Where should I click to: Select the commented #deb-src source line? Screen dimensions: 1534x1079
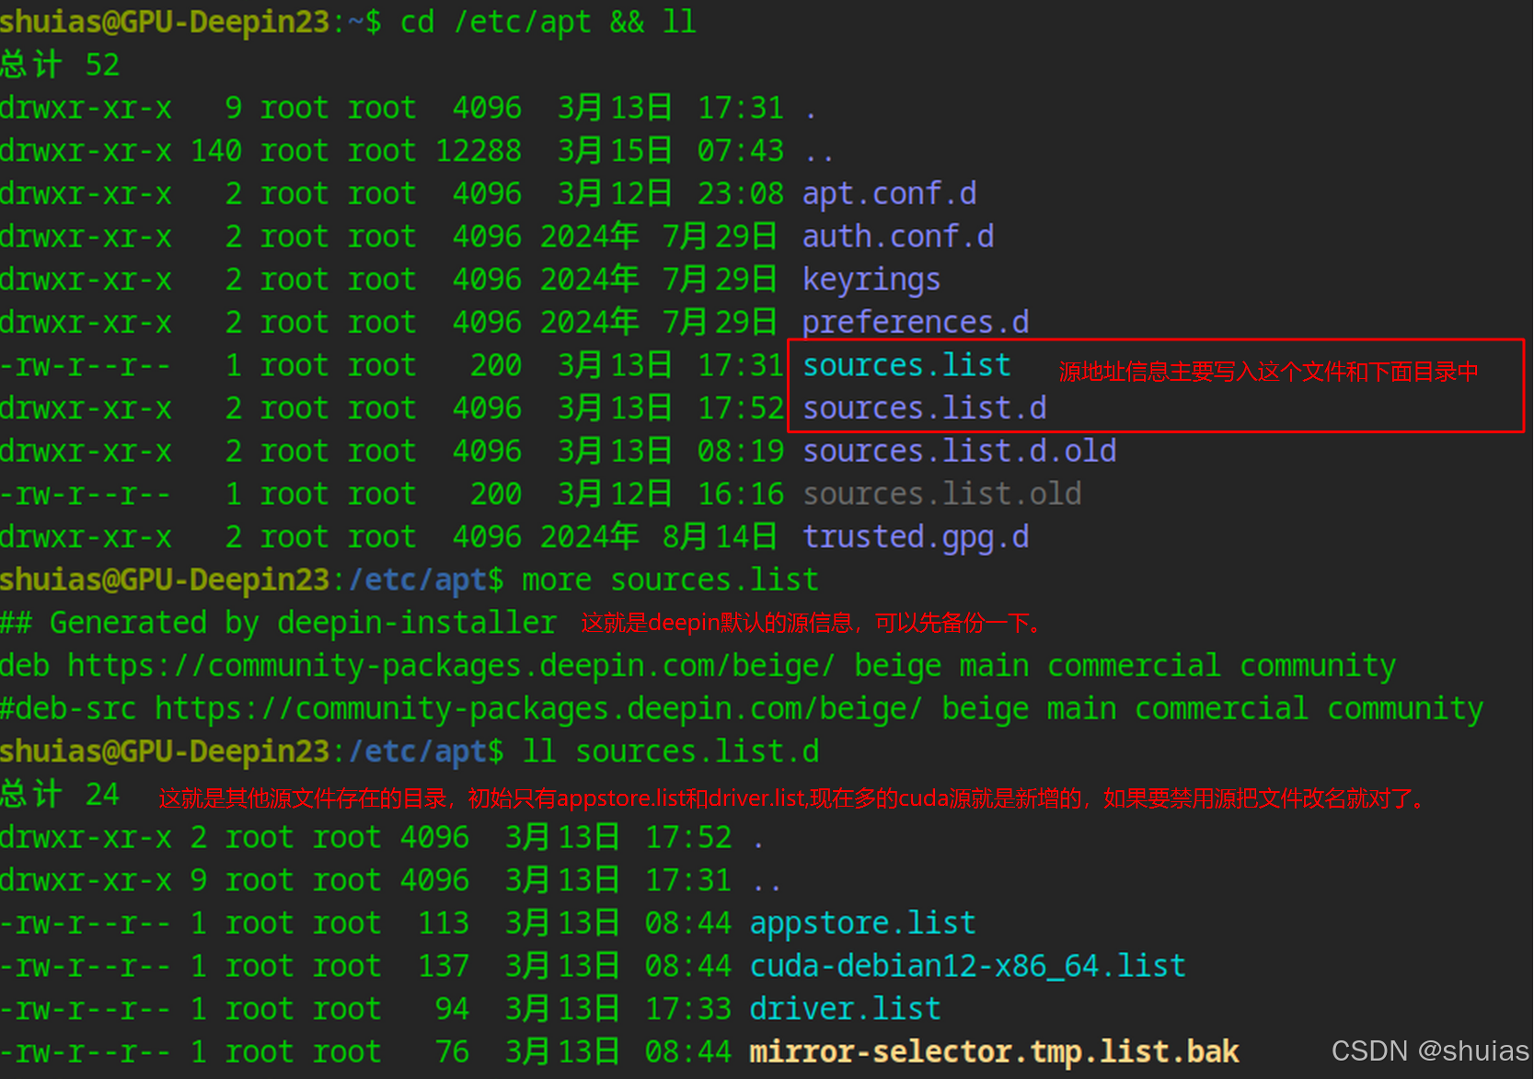(742, 709)
